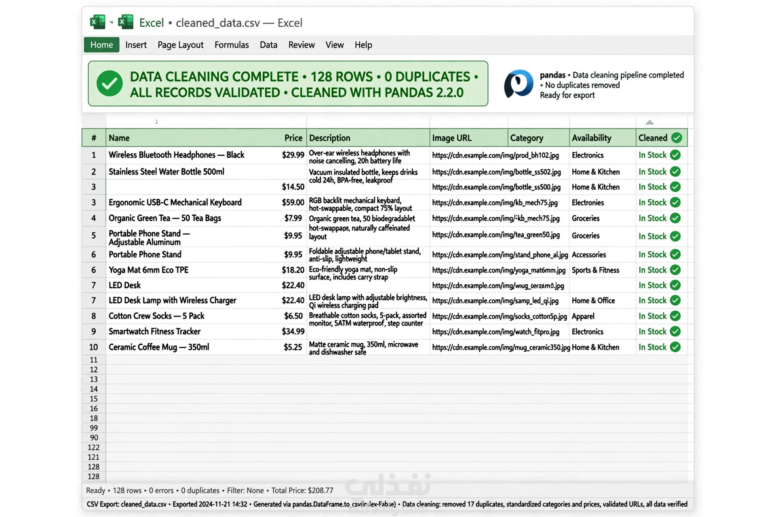Viewport: 776px width, 517px height.
Task: Select the $29.99 price cell
Action: point(293,155)
